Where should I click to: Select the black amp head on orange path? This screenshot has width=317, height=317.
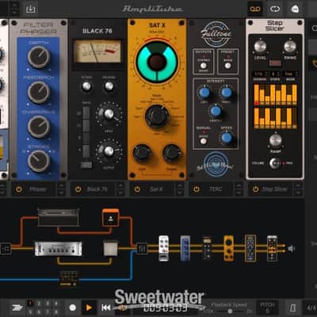click(x=59, y=217)
